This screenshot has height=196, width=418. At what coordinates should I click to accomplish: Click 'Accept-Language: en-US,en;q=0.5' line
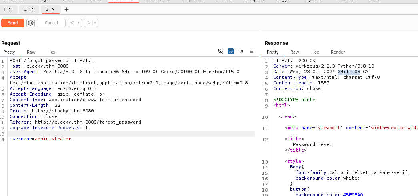[x=53, y=88]
